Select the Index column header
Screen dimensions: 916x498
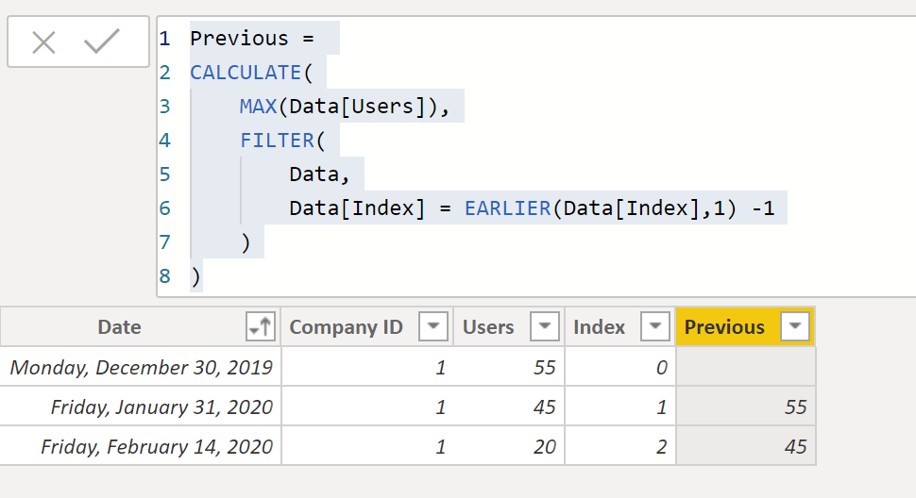599,327
